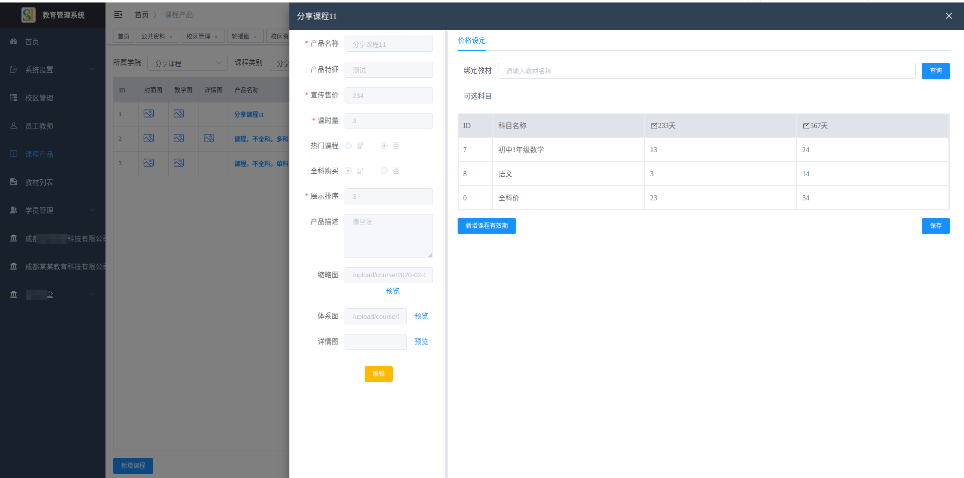
Task: Click the 全科价 subject cell
Action: [568, 198]
